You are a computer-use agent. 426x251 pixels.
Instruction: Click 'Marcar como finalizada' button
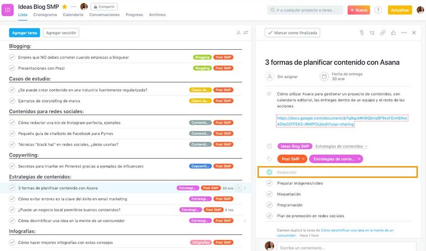292,33
